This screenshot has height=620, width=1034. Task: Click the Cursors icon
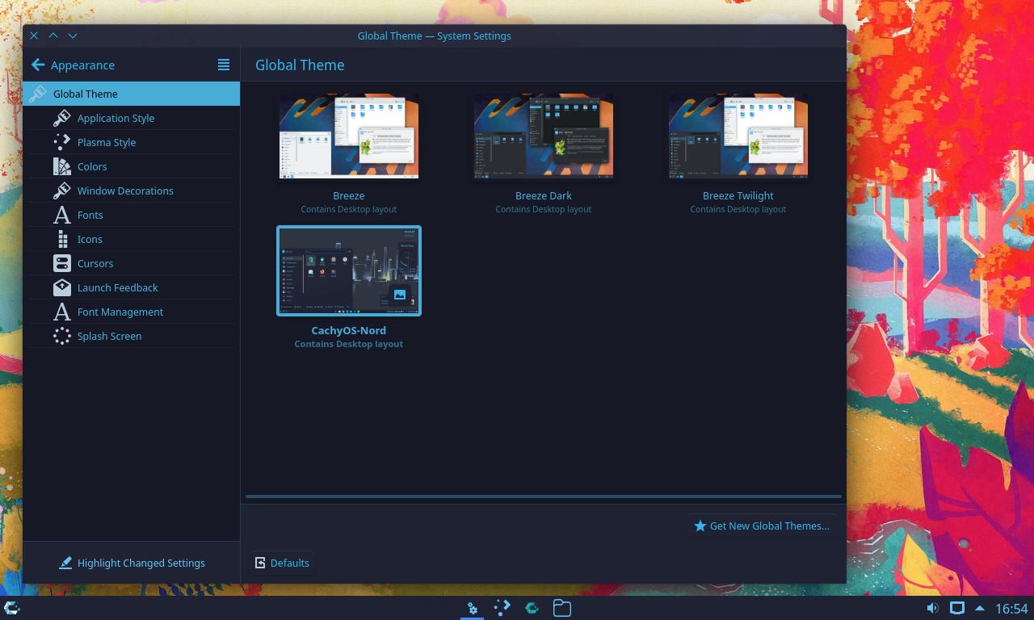click(62, 263)
